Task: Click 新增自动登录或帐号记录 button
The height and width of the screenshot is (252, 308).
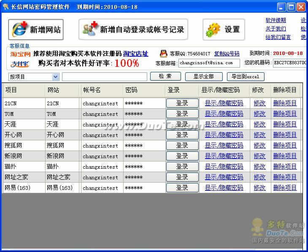Action: tap(133, 30)
